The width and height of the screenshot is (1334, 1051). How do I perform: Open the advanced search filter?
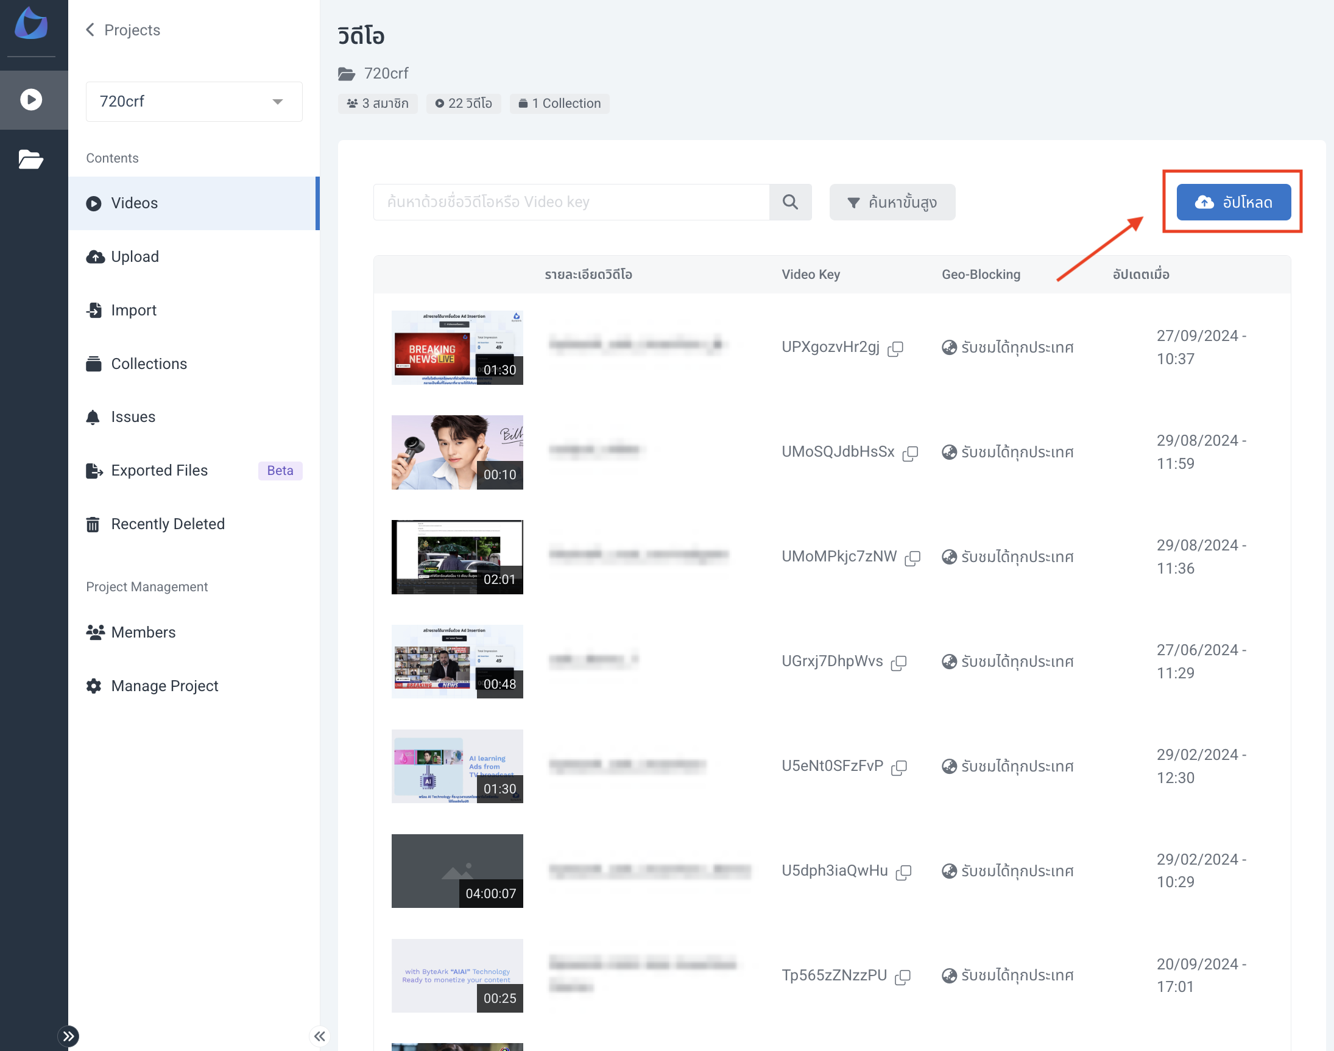pos(891,202)
